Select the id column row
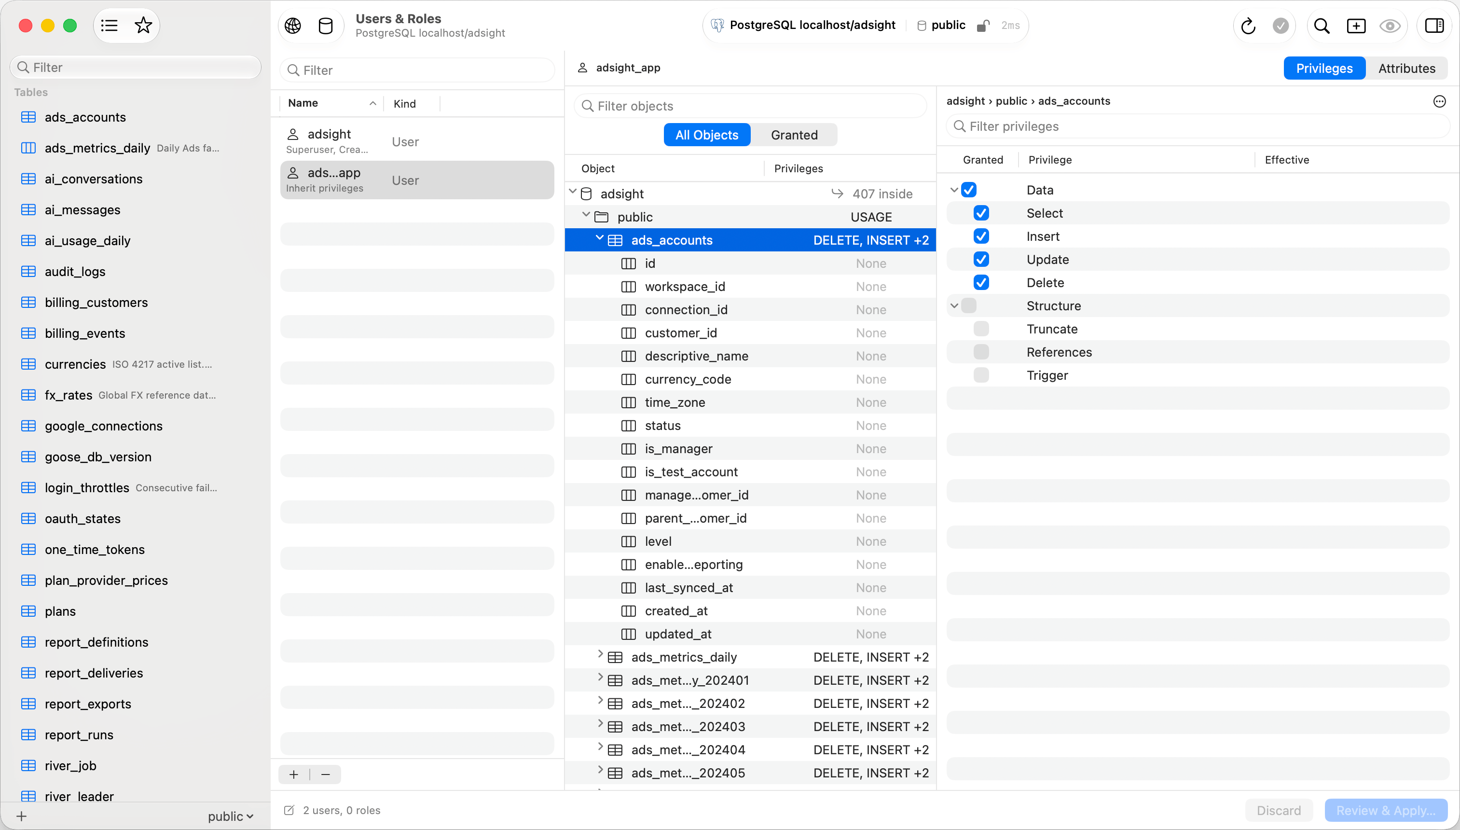This screenshot has width=1460, height=830. tap(750, 263)
